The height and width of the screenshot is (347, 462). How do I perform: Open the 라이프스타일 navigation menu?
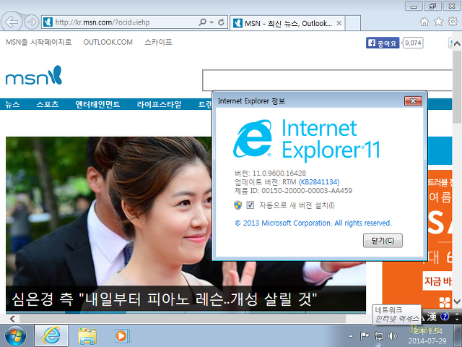[159, 104]
